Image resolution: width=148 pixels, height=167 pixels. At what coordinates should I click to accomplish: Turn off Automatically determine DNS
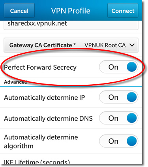coord(119,118)
